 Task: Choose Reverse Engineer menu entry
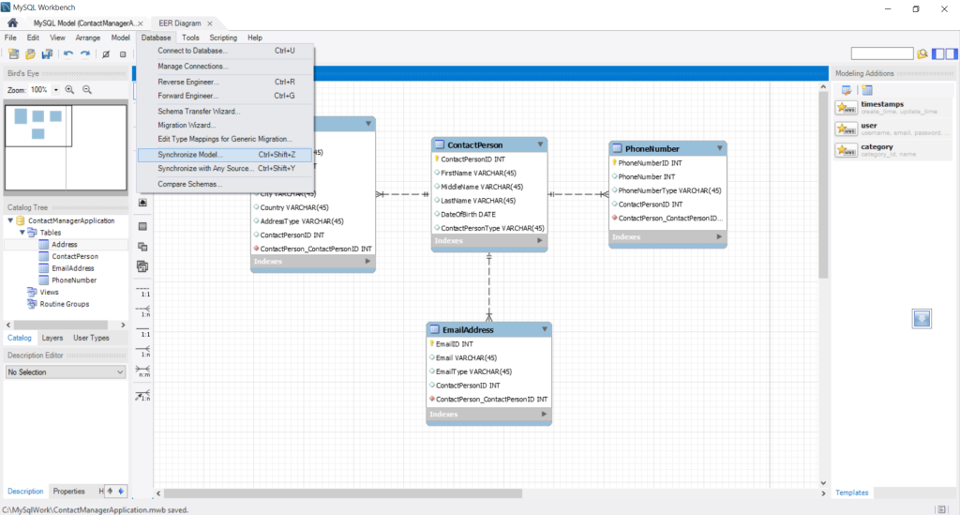tap(225, 82)
